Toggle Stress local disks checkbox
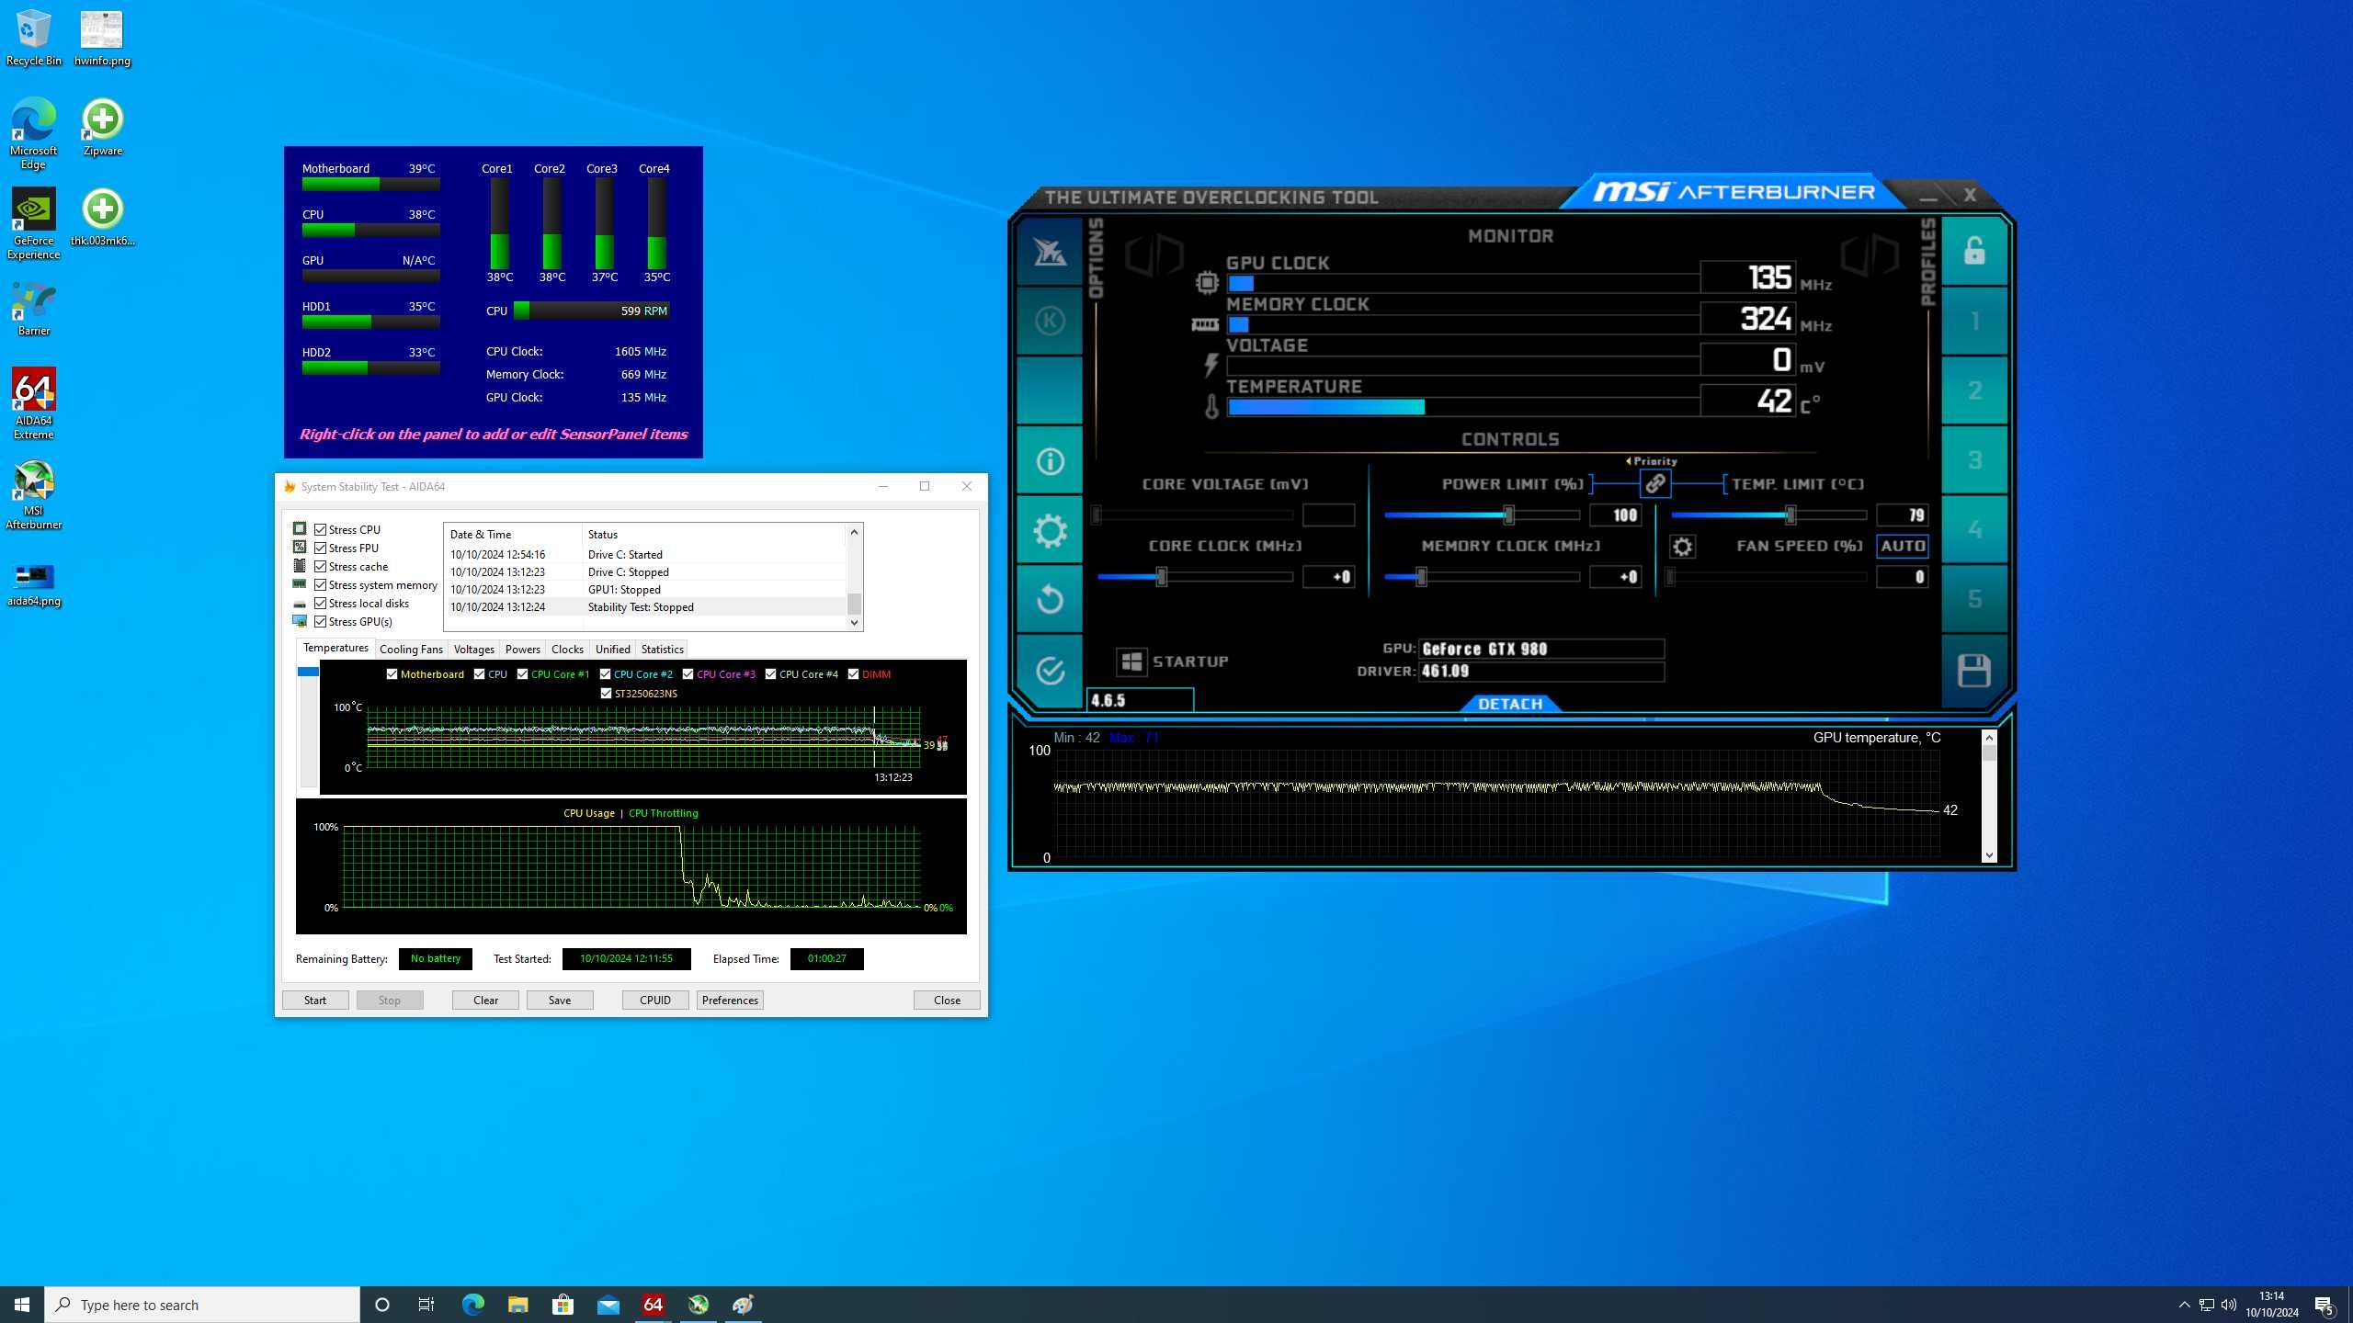 pyautogui.click(x=321, y=603)
